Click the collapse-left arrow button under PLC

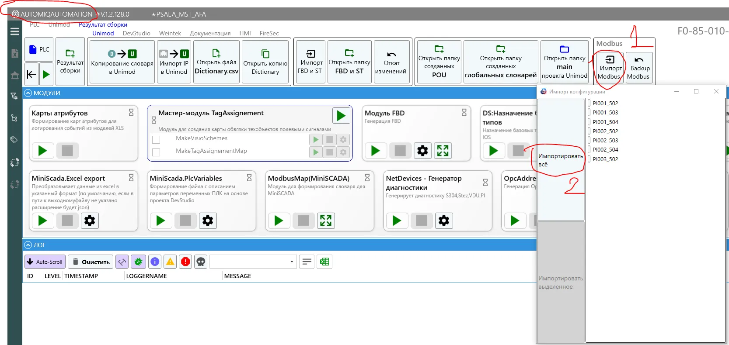[31, 74]
